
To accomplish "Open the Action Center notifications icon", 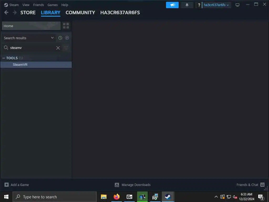I will 261,197.
